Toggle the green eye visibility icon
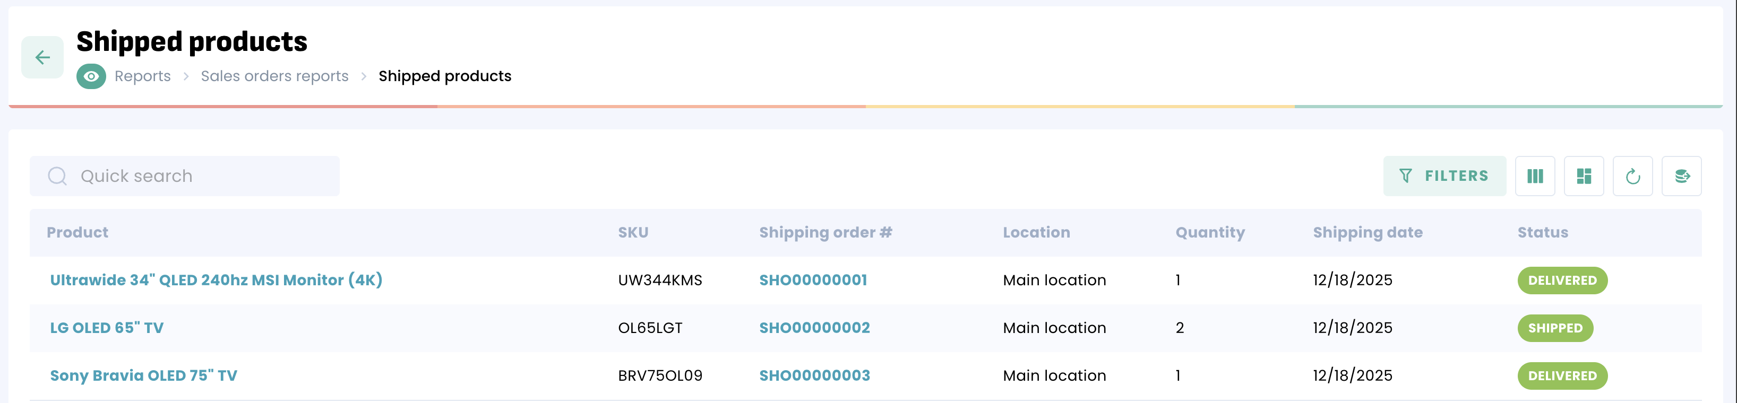Screen dimensions: 1737x403 pyautogui.click(x=91, y=76)
